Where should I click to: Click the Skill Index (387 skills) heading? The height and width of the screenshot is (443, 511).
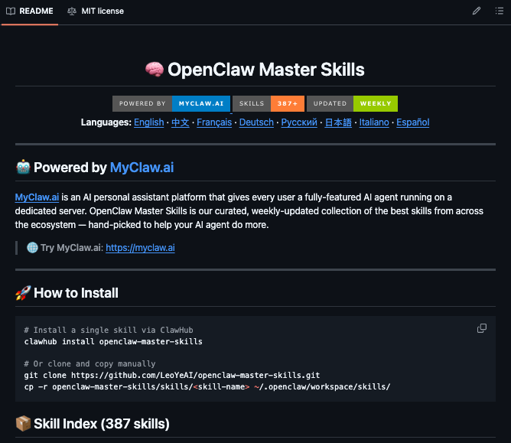pos(102,424)
